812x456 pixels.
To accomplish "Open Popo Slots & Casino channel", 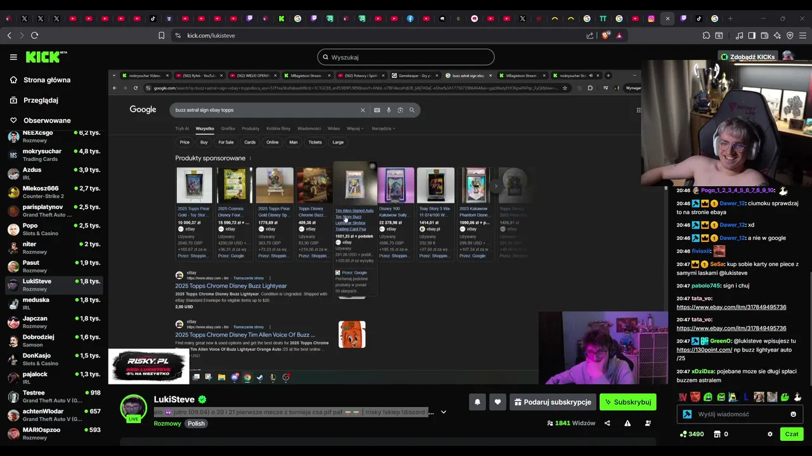I will tap(53, 229).
